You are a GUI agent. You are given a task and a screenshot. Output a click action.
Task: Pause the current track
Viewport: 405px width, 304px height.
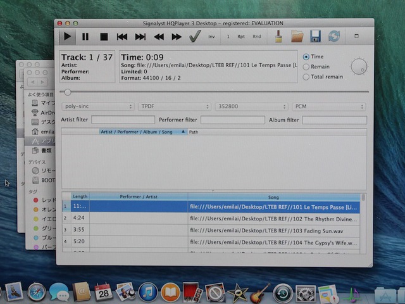[x=85, y=37]
